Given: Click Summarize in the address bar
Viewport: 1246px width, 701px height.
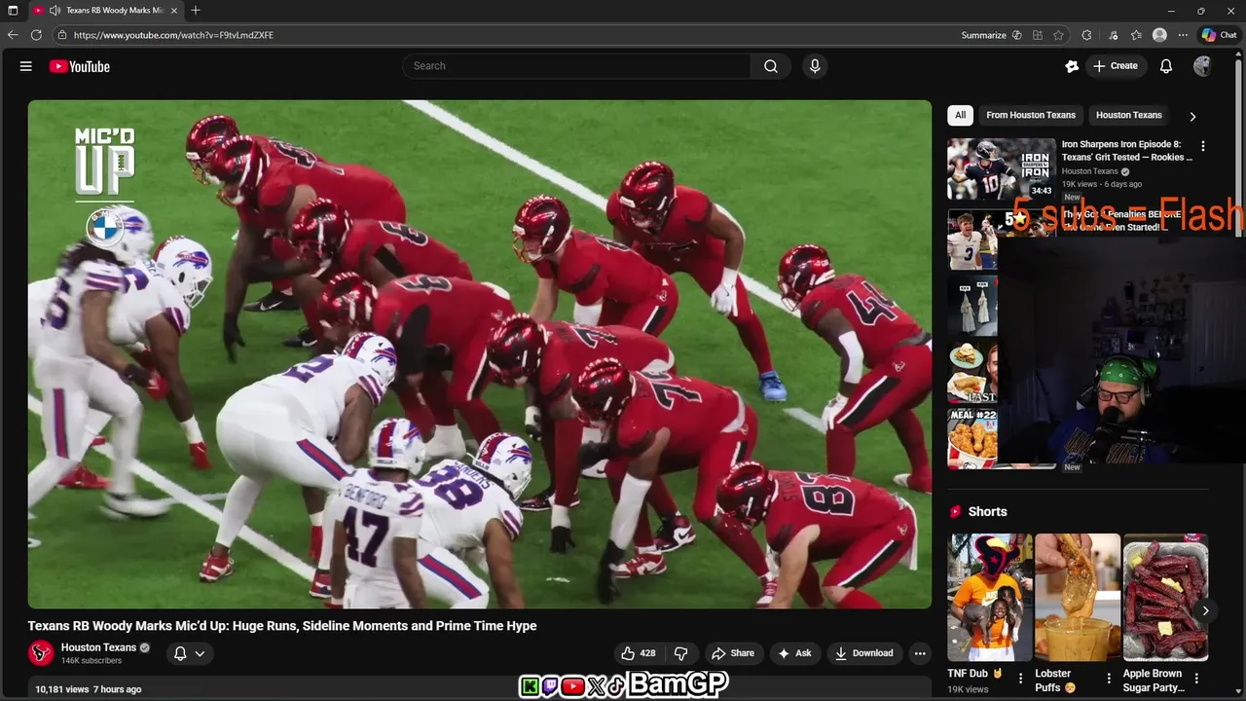Looking at the screenshot, I should click(984, 35).
